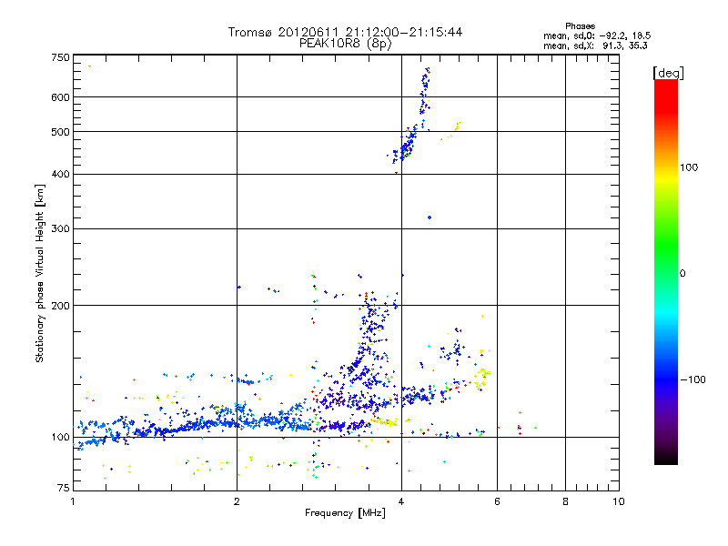Click the '200' y-axis tick label
This screenshot has width=728, height=546.
click(60, 306)
